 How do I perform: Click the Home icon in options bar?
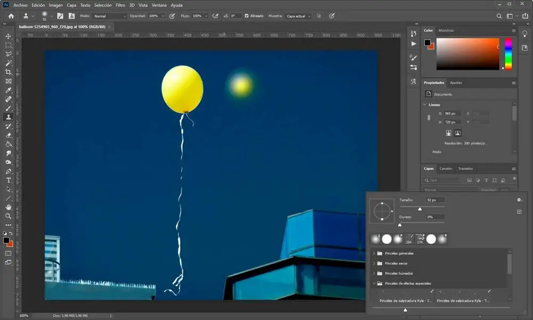pos(11,16)
